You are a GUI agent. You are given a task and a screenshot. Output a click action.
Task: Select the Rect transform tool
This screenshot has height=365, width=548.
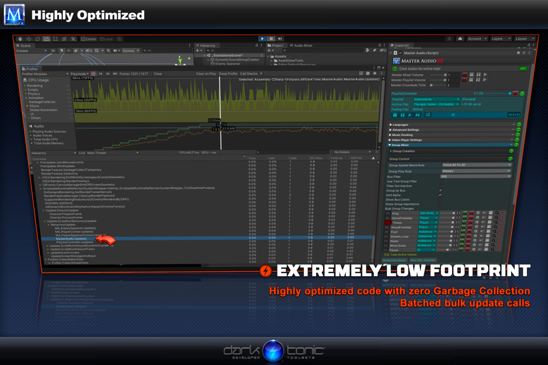coord(55,39)
